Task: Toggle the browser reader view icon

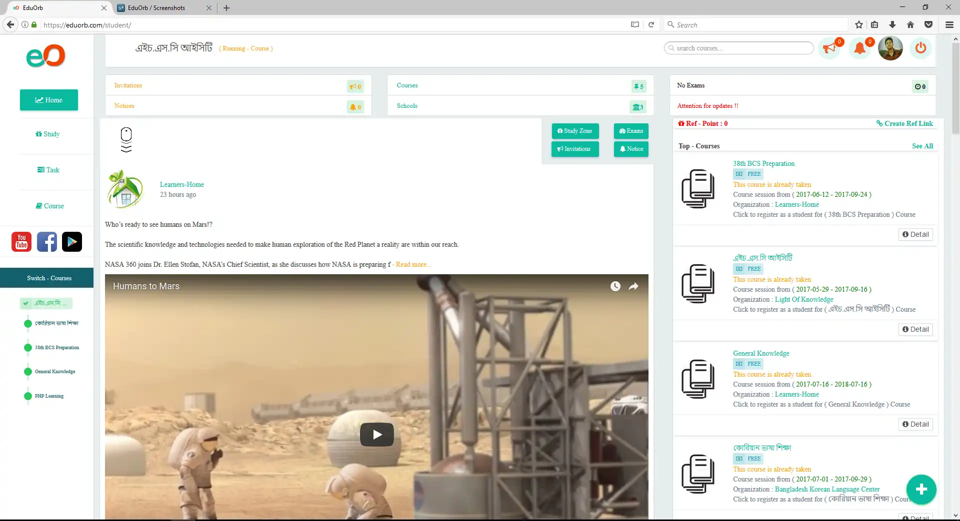Action: click(x=635, y=24)
